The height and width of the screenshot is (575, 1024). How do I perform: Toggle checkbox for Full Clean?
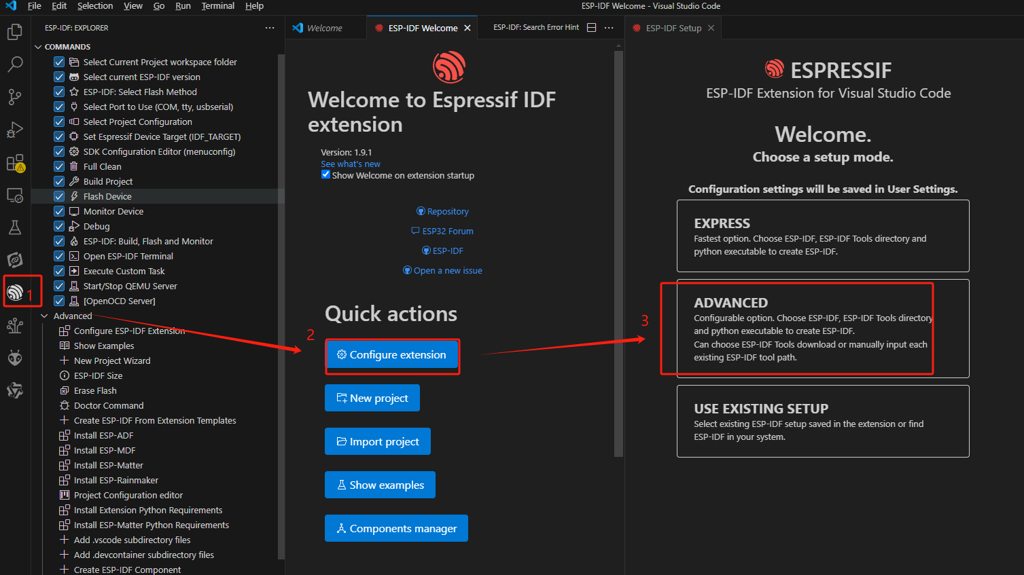pyautogui.click(x=59, y=166)
